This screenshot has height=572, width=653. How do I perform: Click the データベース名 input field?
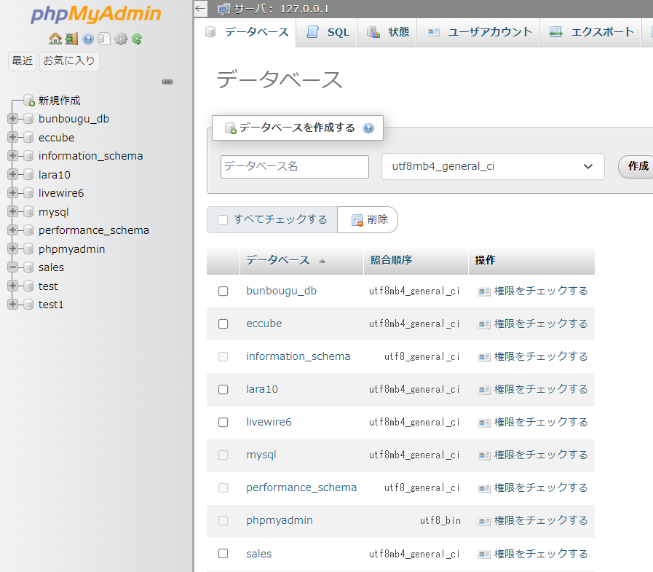pos(295,166)
